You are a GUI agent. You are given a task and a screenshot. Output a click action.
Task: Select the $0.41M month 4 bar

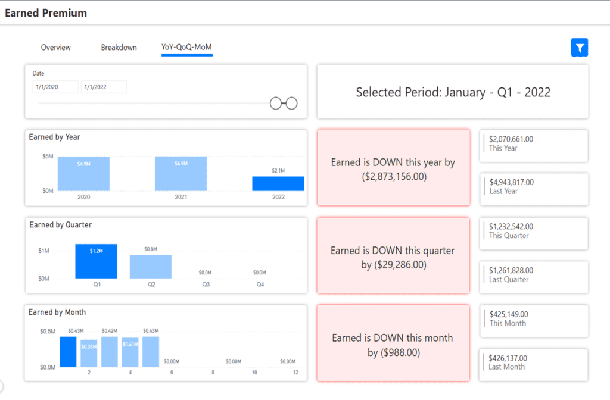(130, 352)
